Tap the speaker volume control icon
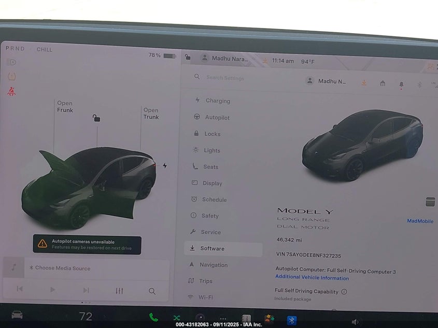Viewport: 438px width, 328px height. (355, 322)
